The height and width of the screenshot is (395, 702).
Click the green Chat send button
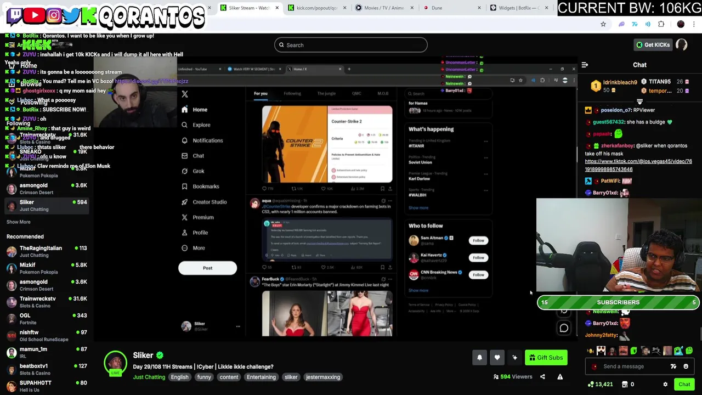(x=684, y=385)
